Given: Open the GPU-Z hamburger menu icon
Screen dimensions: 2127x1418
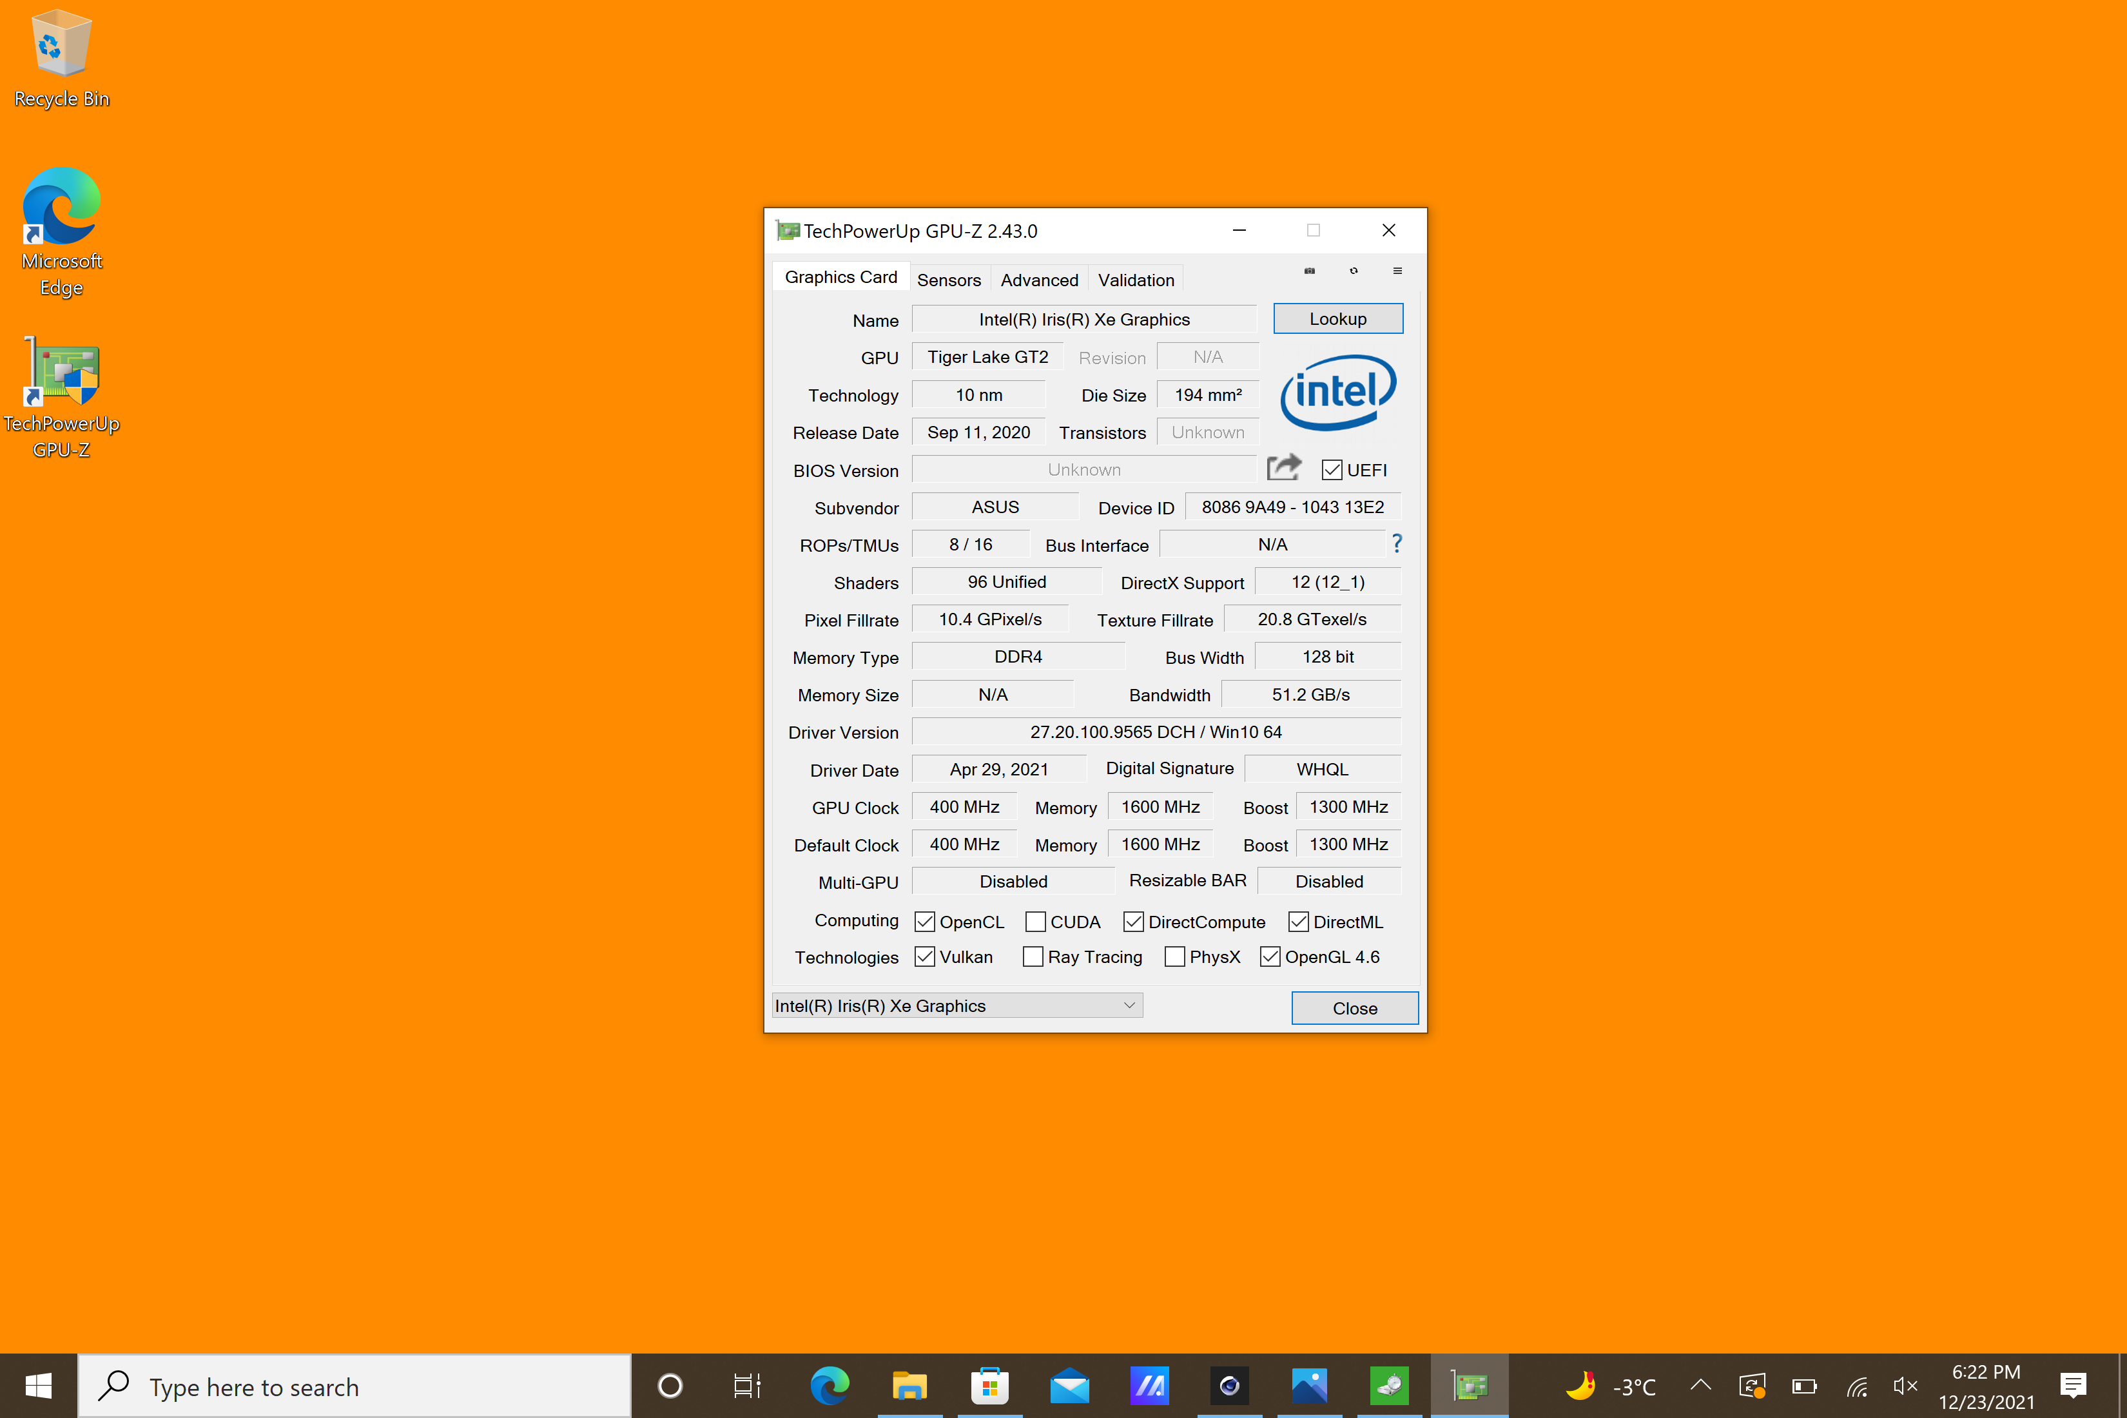Looking at the screenshot, I should [1397, 271].
